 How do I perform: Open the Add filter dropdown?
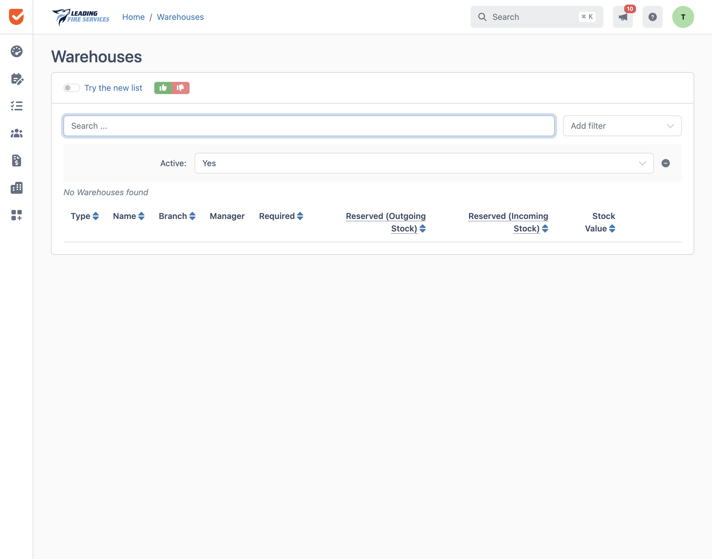click(x=622, y=126)
